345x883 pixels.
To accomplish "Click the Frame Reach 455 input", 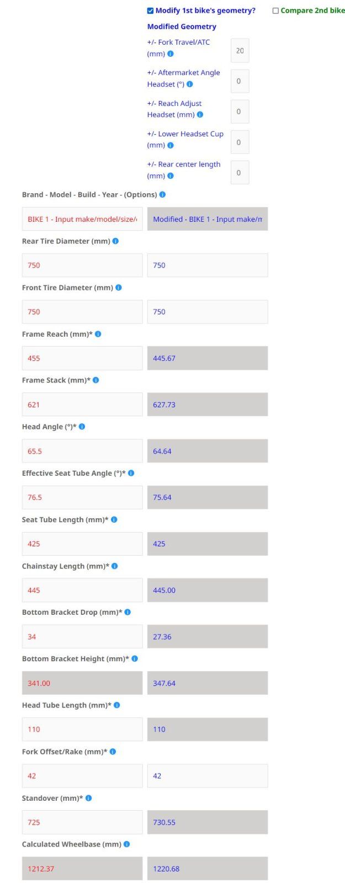I will point(82,358).
